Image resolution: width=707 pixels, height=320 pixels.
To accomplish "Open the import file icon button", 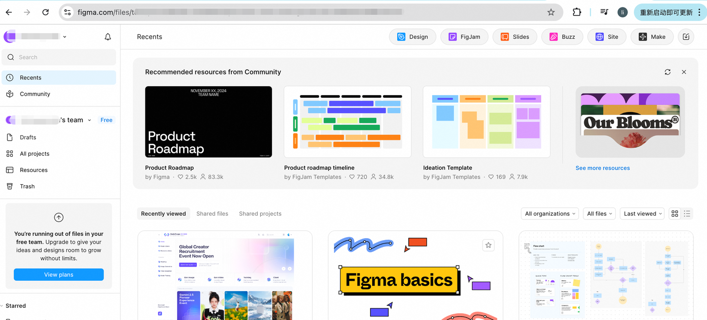I will [x=686, y=37].
